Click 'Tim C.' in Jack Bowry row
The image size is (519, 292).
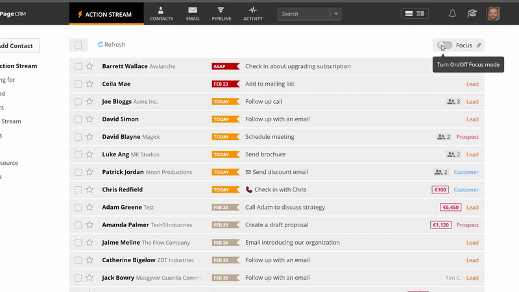[x=453, y=278]
